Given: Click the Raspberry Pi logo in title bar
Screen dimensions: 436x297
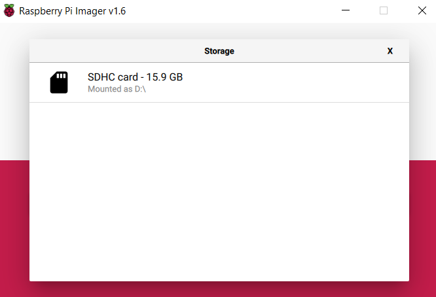Looking at the screenshot, I should (x=9, y=11).
